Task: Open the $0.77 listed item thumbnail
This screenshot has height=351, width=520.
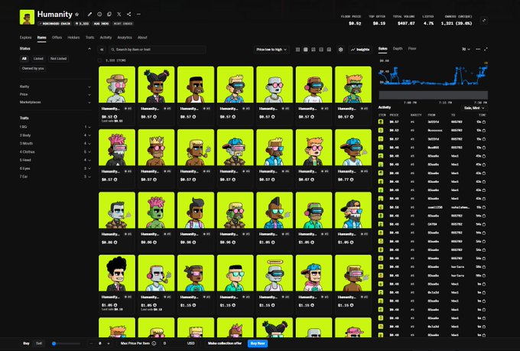Action: tap(353, 148)
